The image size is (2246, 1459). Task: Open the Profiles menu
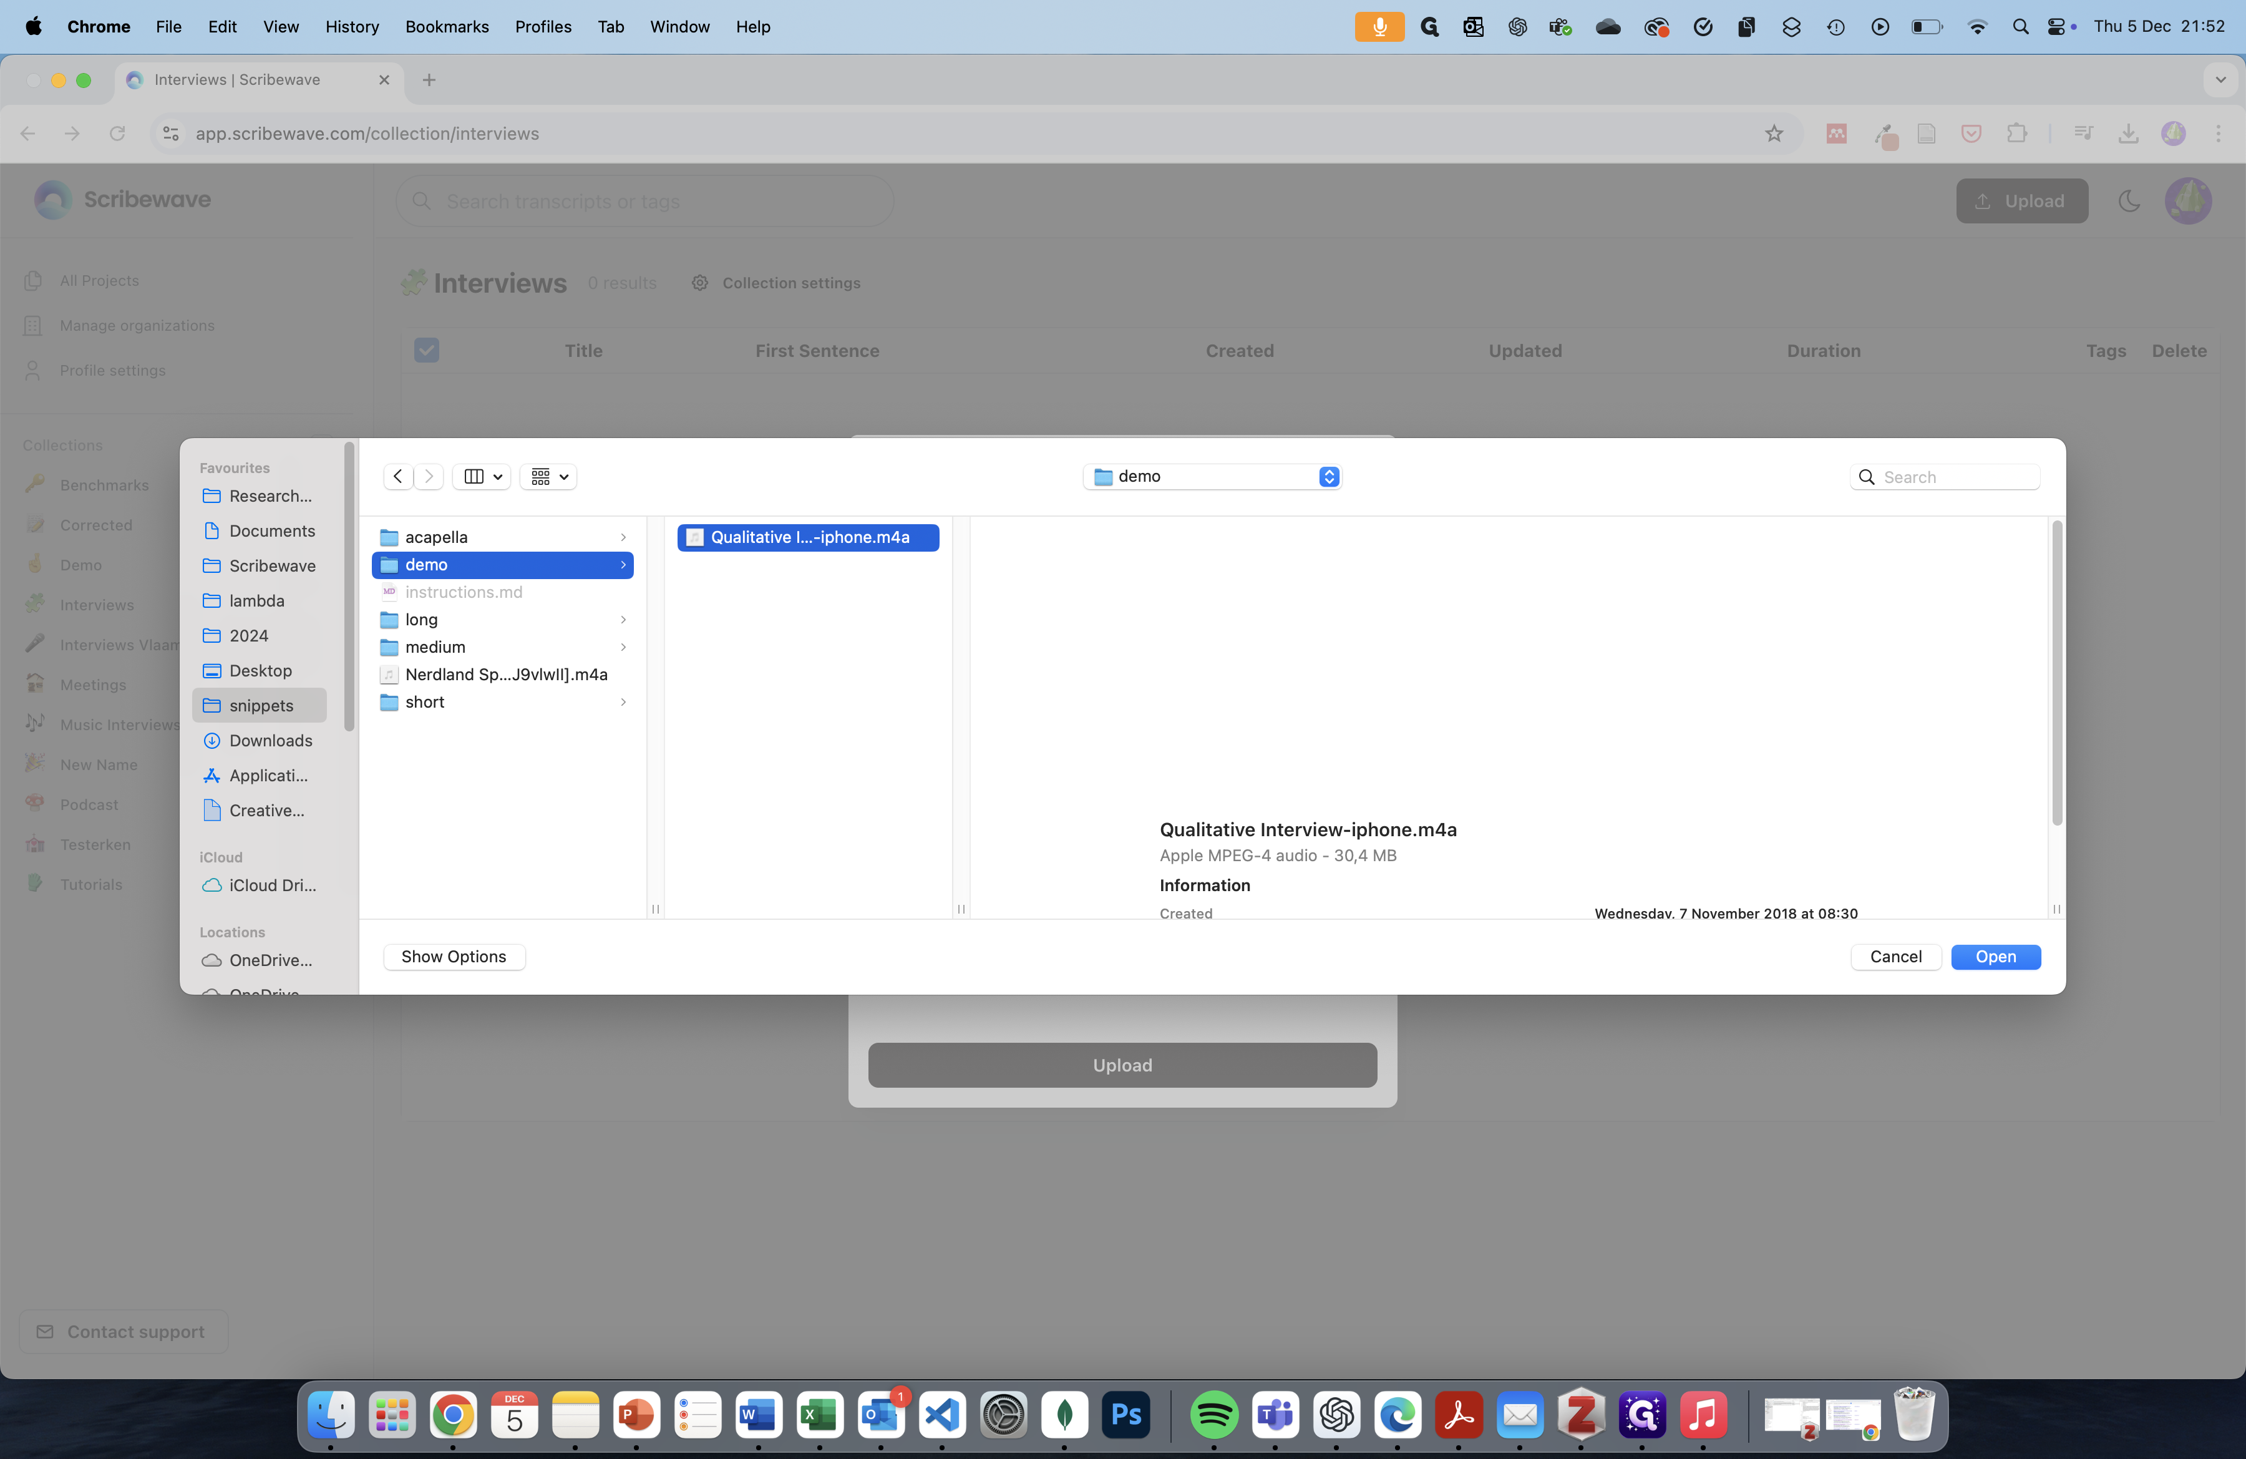tap(543, 26)
